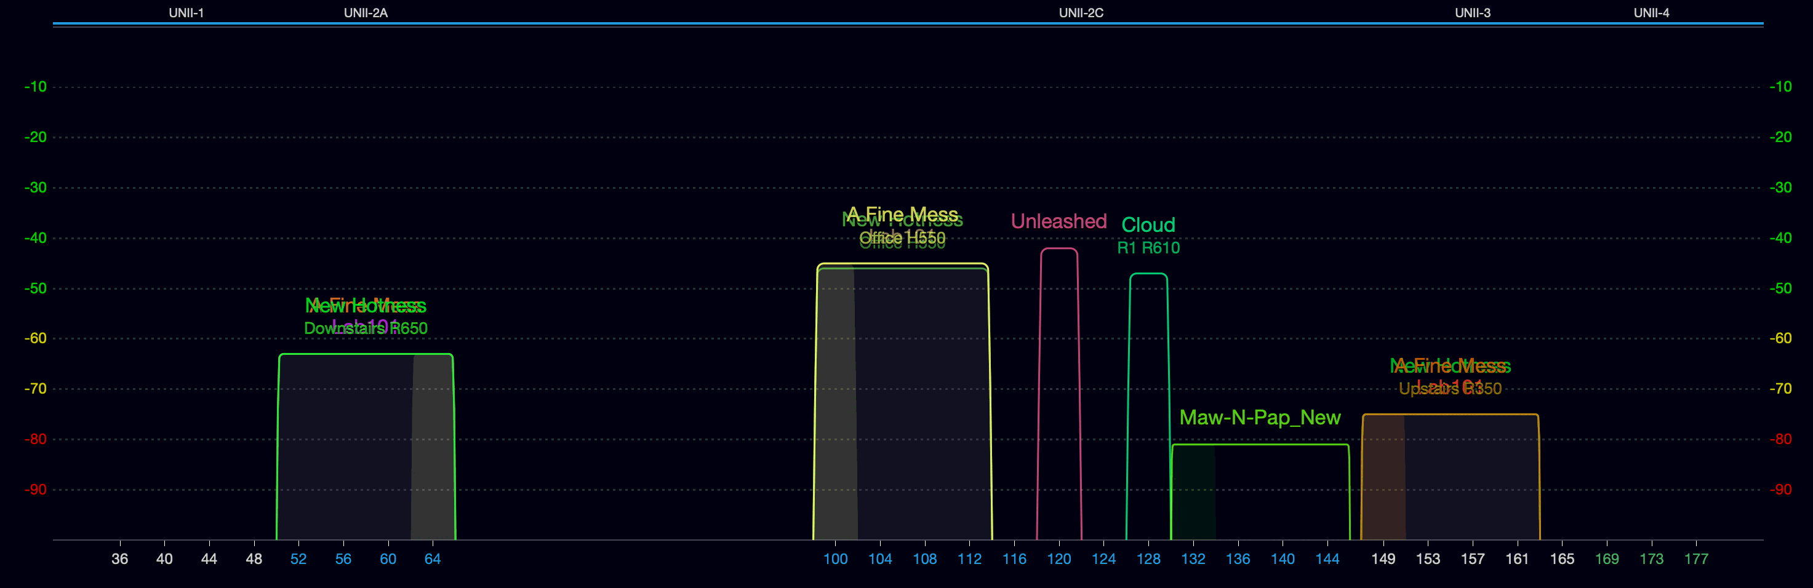This screenshot has width=1813, height=588.
Task: Choose channel 124 axis label
Action: coord(1103,559)
